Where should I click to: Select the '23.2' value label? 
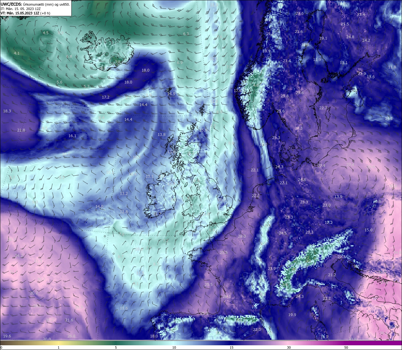327,299
